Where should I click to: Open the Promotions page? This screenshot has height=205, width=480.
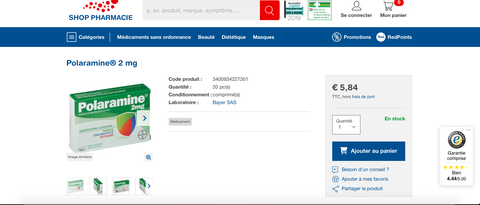pyautogui.click(x=357, y=37)
